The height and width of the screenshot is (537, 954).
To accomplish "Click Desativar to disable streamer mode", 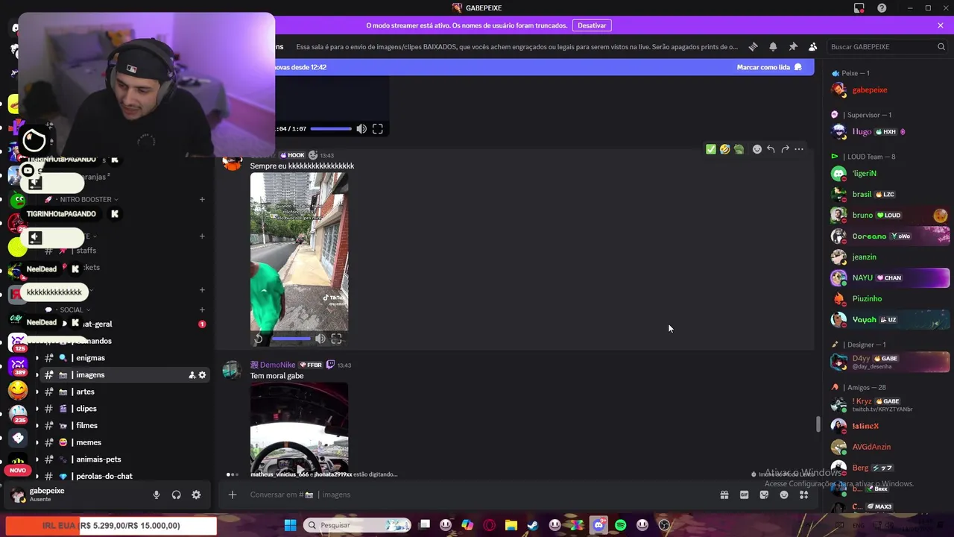I will click(x=592, y=25).
